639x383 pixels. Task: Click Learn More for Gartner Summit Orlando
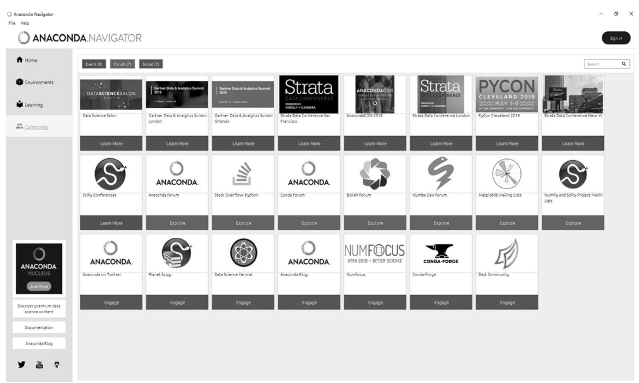(243, 144)
